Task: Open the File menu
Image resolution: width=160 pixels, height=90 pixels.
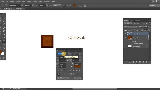Action: (x=2, y=2)
